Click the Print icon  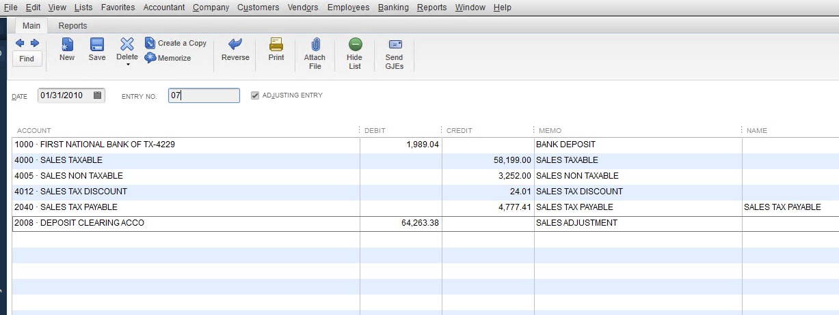point(276,45)
